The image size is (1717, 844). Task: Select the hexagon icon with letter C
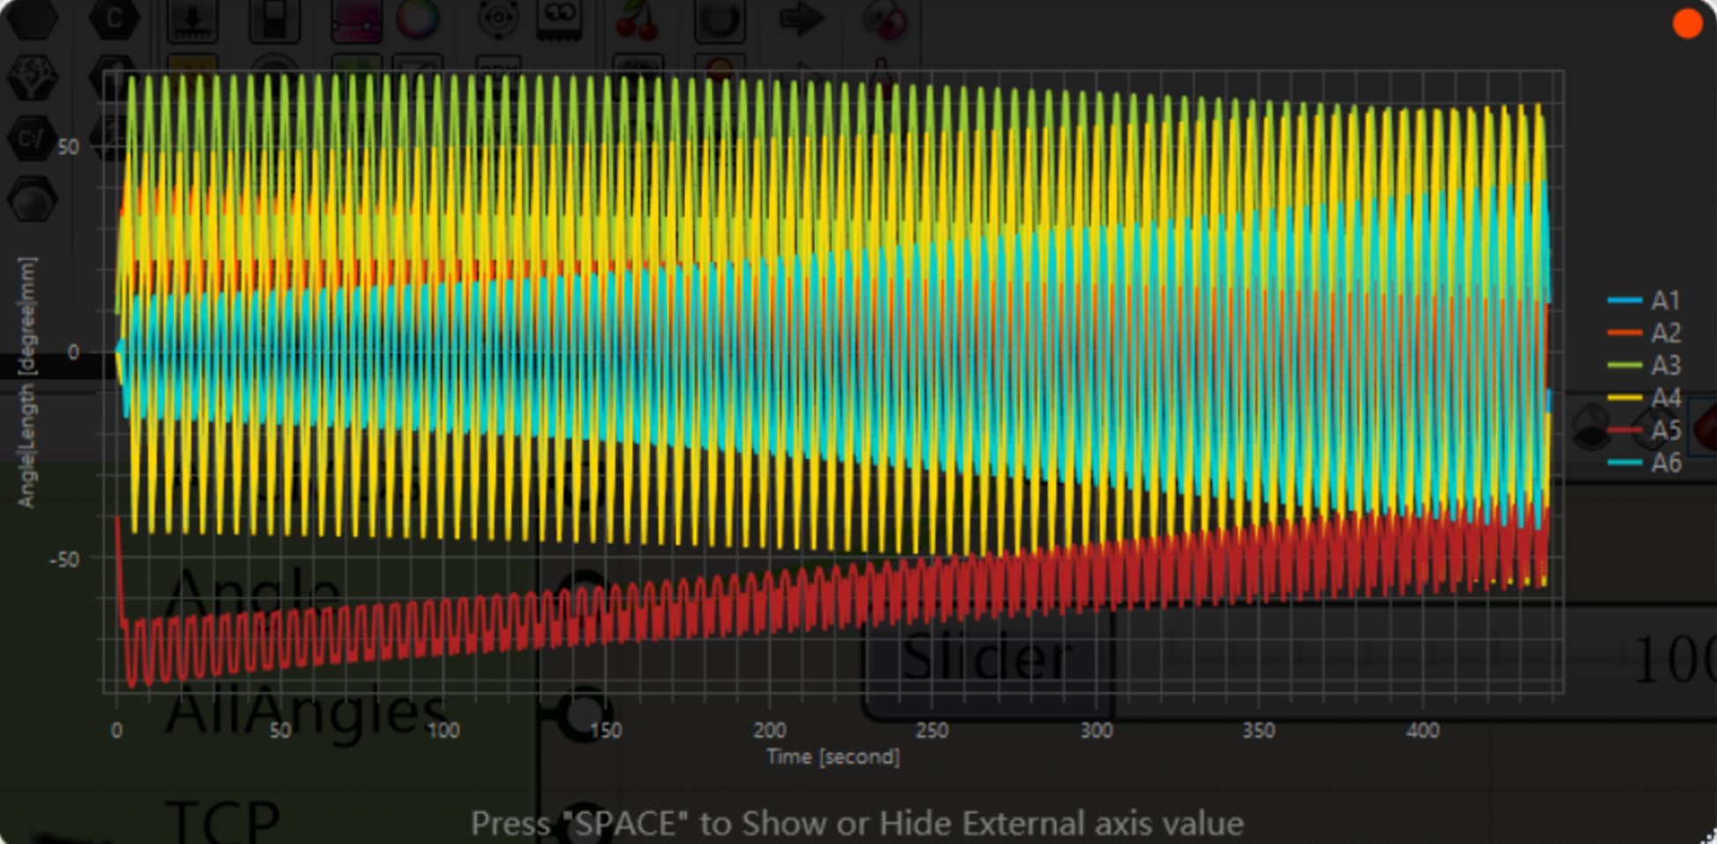coord(114,19)
